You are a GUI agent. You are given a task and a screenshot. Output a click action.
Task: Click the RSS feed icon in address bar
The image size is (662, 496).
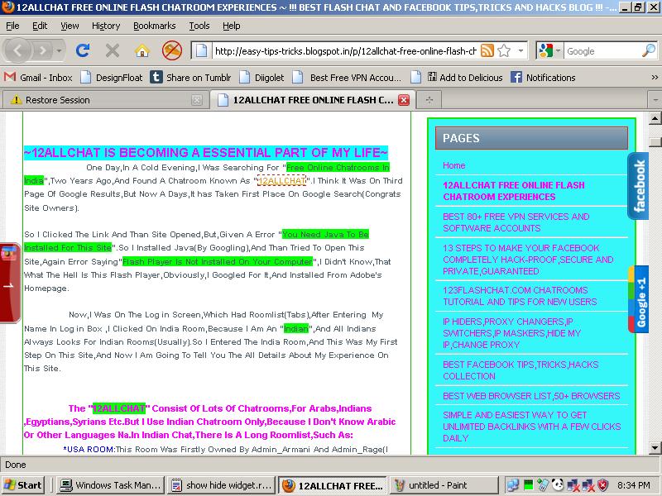487,51
